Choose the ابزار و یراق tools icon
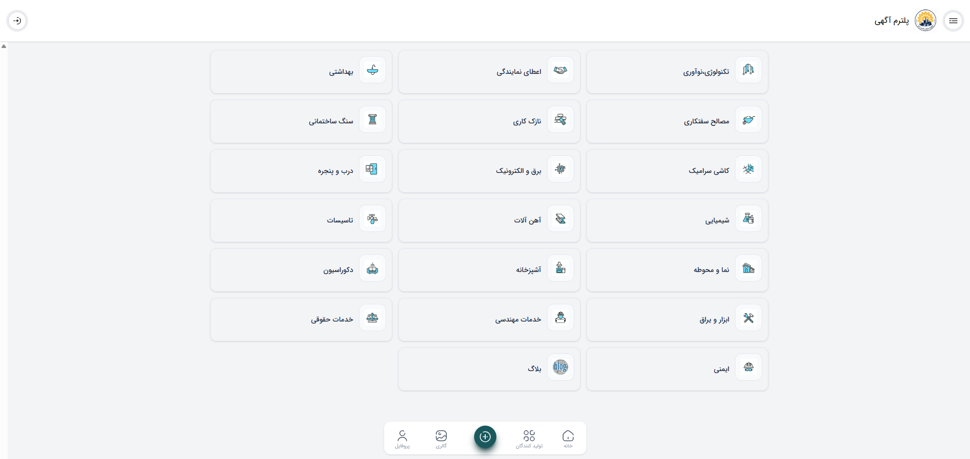970x459 pixels. click(748, 317)
